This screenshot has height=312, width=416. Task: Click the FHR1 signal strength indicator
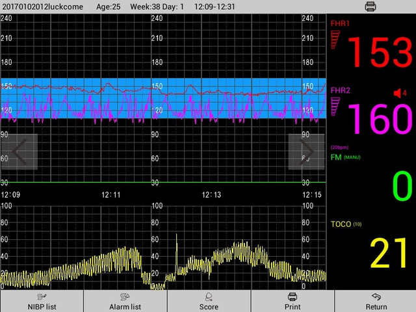pos(335,40)
